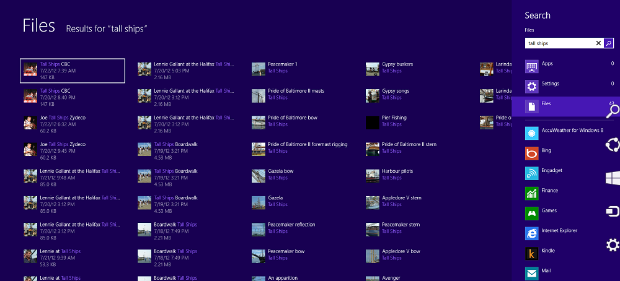The image size is (620, 281).
Task: Select the Engadget app icon
Action: tap(532, 173)
